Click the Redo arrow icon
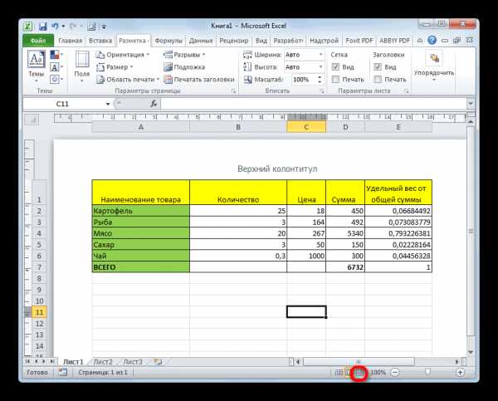Viewport: 498px width, 401px height. coord(73,27)
